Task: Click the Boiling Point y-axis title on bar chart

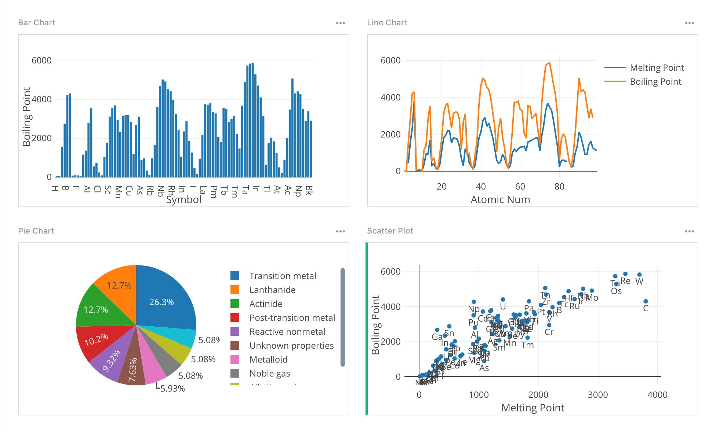Action: pos(27,117)
